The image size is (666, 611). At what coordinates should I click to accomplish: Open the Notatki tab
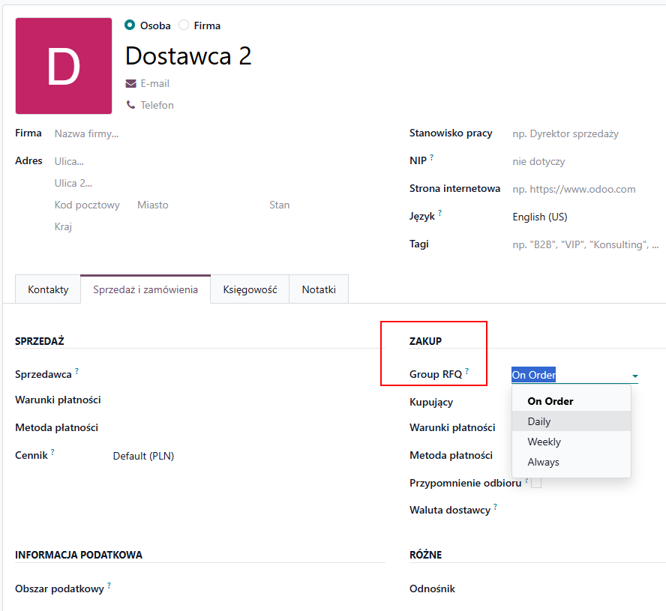(x=319, y=289)
